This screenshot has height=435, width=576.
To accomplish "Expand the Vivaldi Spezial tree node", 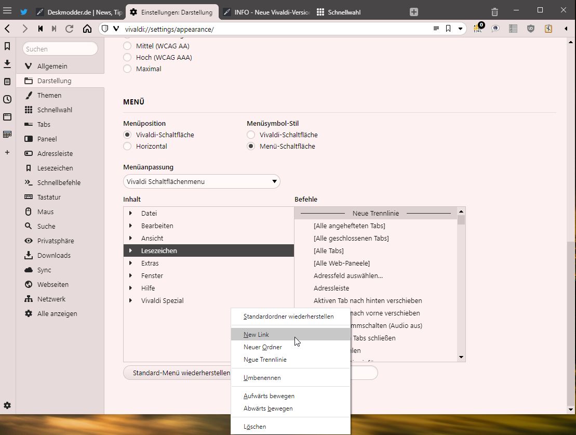I will click(130, 301).
